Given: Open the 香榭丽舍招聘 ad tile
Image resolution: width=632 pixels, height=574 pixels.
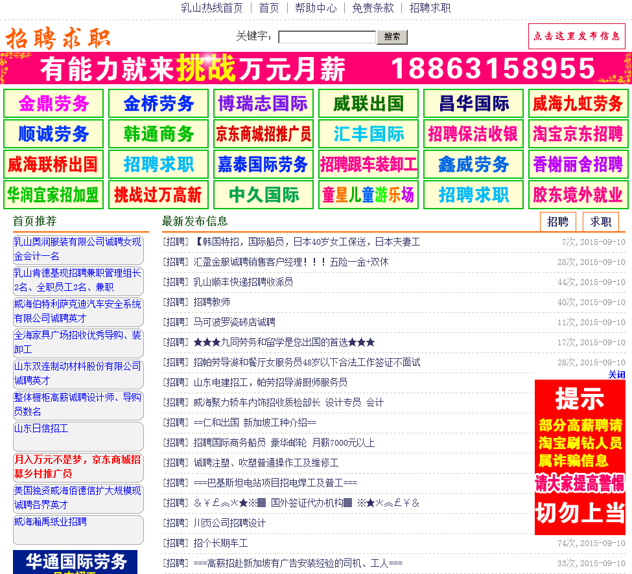Looking at the screenshot, I should tap(578, 165).
